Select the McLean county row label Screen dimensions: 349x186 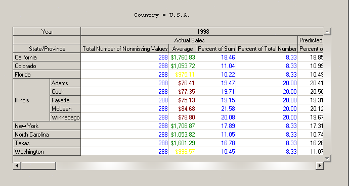pyautogui.click(x=65, y=109)
